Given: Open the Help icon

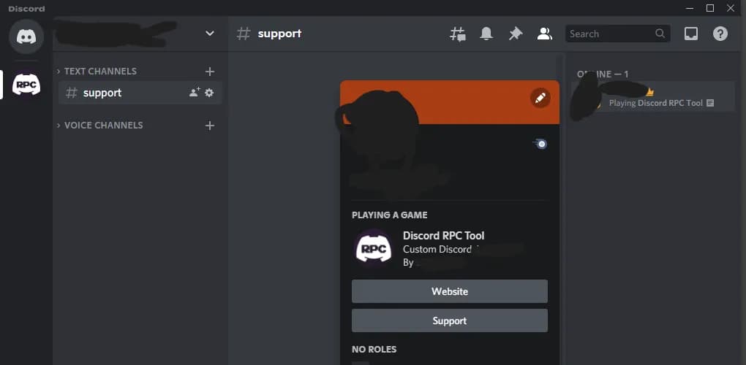Looking at the screenshot, I should pos(720,34).
